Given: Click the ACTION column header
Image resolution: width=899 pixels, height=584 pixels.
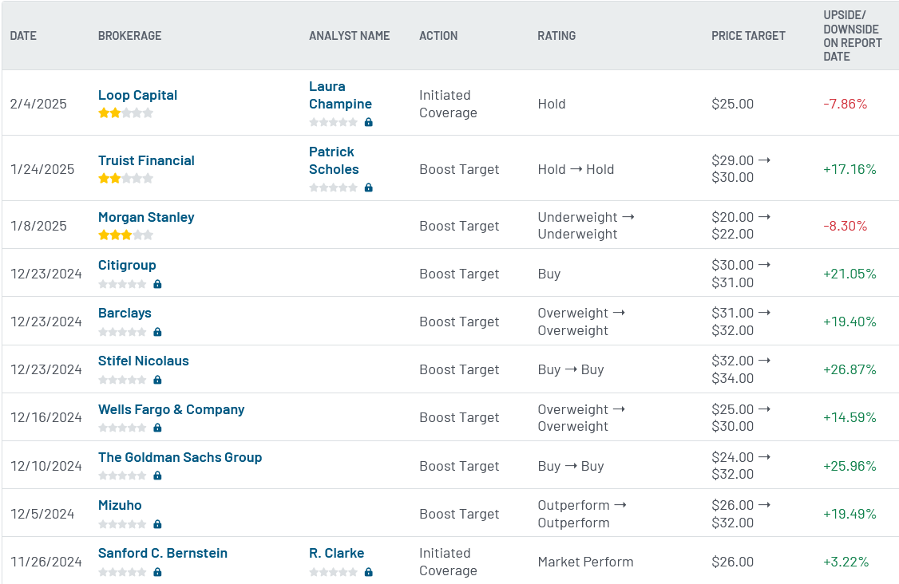Looking at the screenshot, I should 438,36.
